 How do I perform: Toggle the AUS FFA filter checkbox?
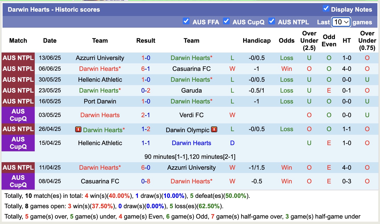(186, 21)
